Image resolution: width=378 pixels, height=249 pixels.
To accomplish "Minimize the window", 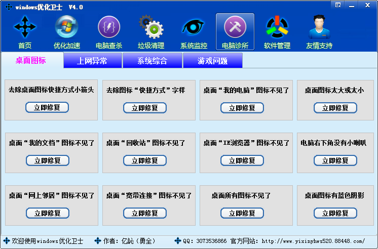I will click(x=352, y=5).
